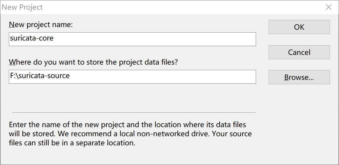Click the underlined "W" in the location label
339x165 pixels.
click(12, 62)
